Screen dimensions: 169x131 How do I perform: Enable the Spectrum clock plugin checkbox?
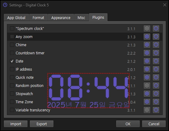point(12,28)
